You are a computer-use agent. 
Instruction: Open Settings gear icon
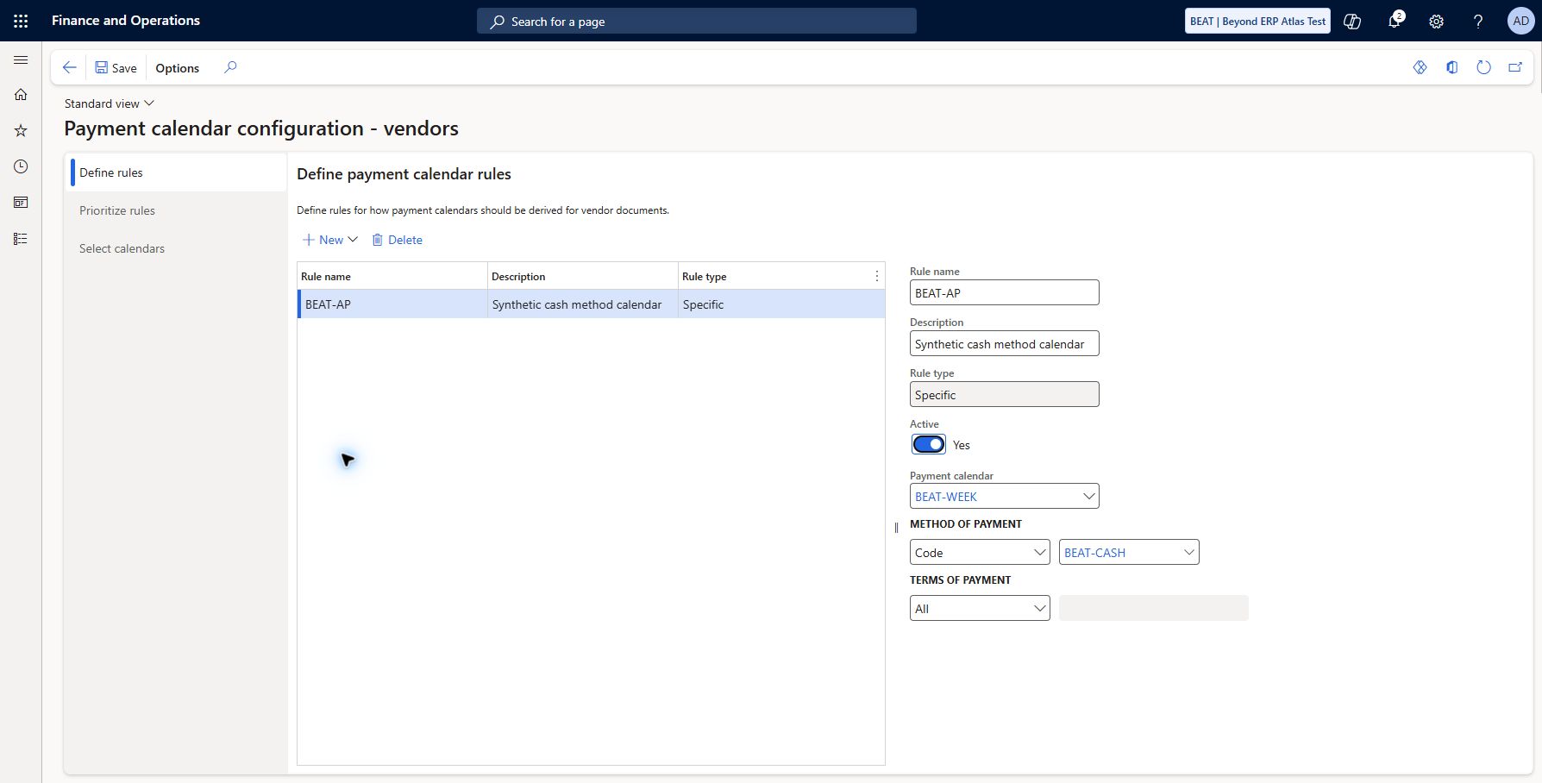pos(1436,22)
